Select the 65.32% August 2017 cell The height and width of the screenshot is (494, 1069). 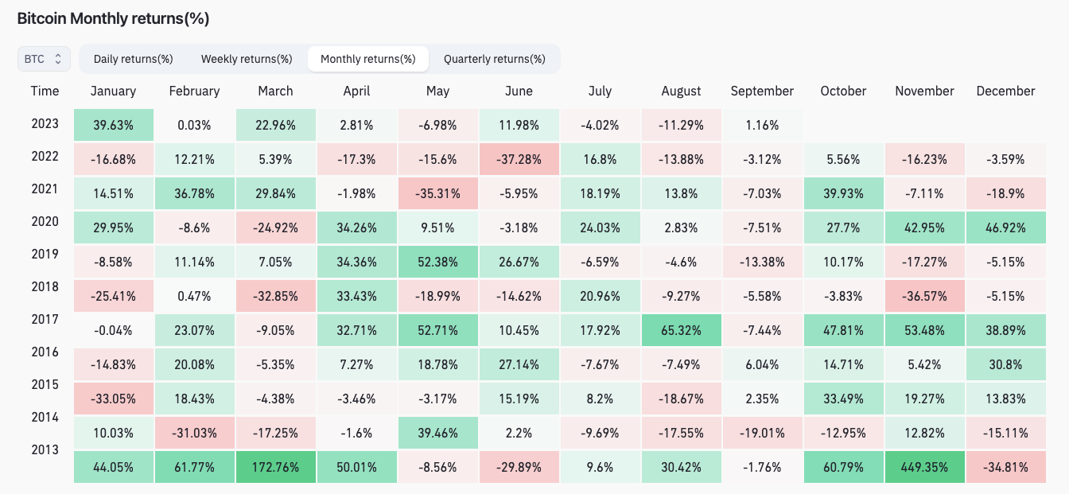coord(681,329)
